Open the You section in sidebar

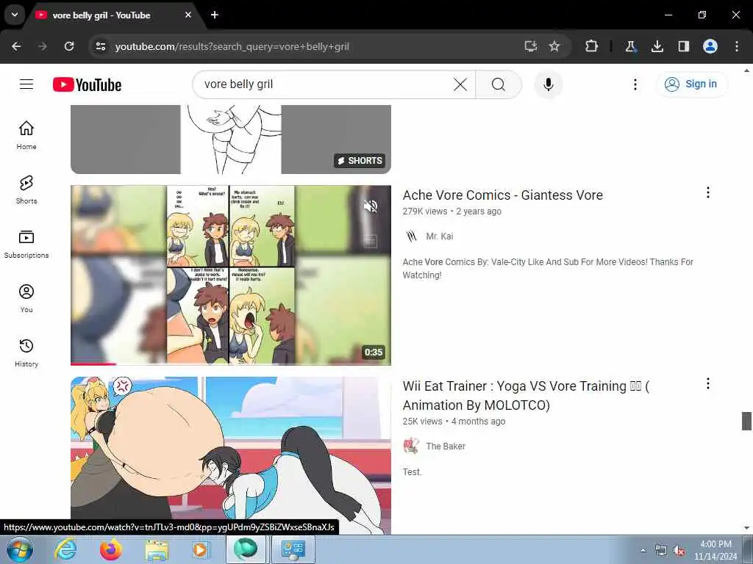pyautogui.click(x=26, y=298)
